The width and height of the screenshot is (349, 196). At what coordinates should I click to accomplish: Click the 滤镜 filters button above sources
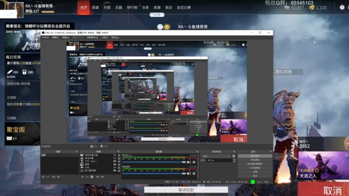pos(104,146)
